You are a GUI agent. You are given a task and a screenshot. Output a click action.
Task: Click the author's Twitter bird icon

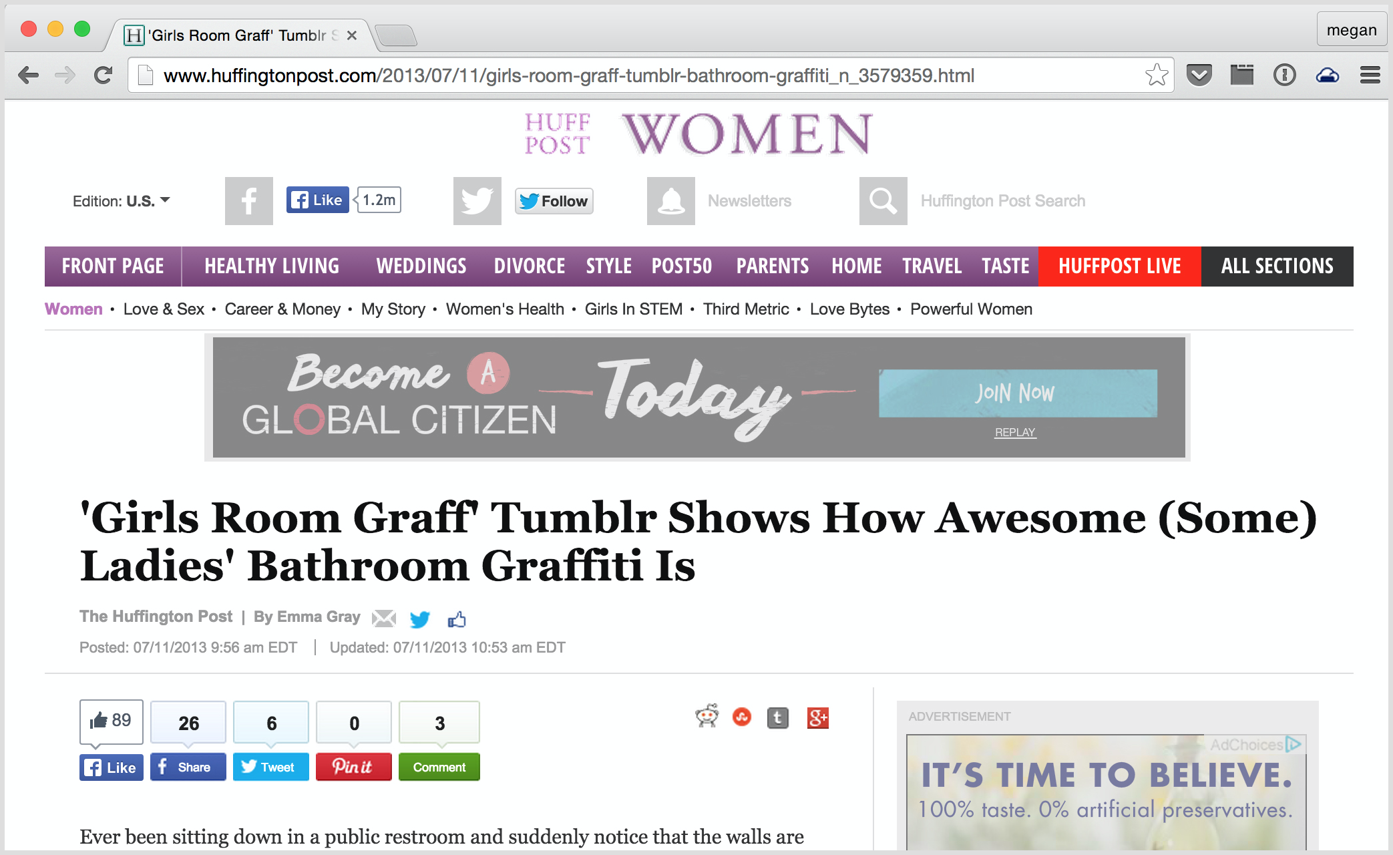[420, 619]
